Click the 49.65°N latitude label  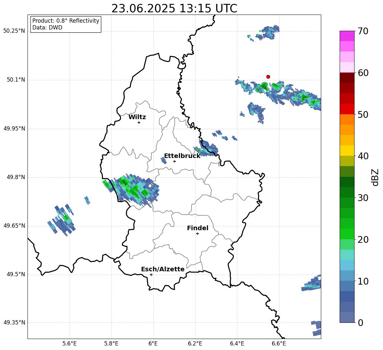click(x=14, y=226)
